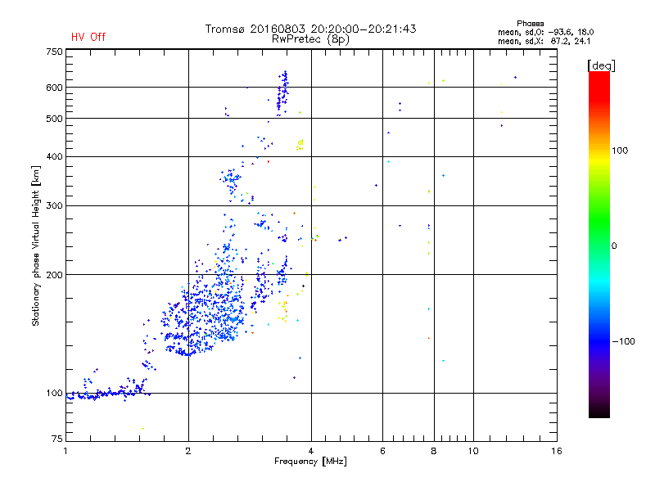
Task: Click the y-axis tick label '750'
Action: pos(54,52)
